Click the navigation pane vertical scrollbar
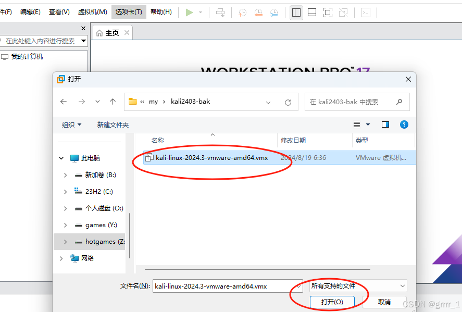The width and height of the screenshot is (462, 312). click(130, 236)
